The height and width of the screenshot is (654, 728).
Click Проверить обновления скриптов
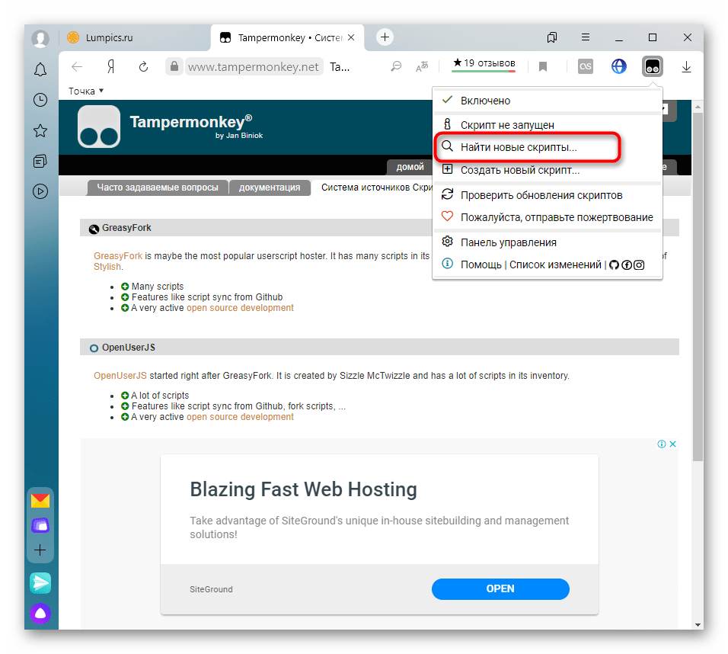pos(547,195)
